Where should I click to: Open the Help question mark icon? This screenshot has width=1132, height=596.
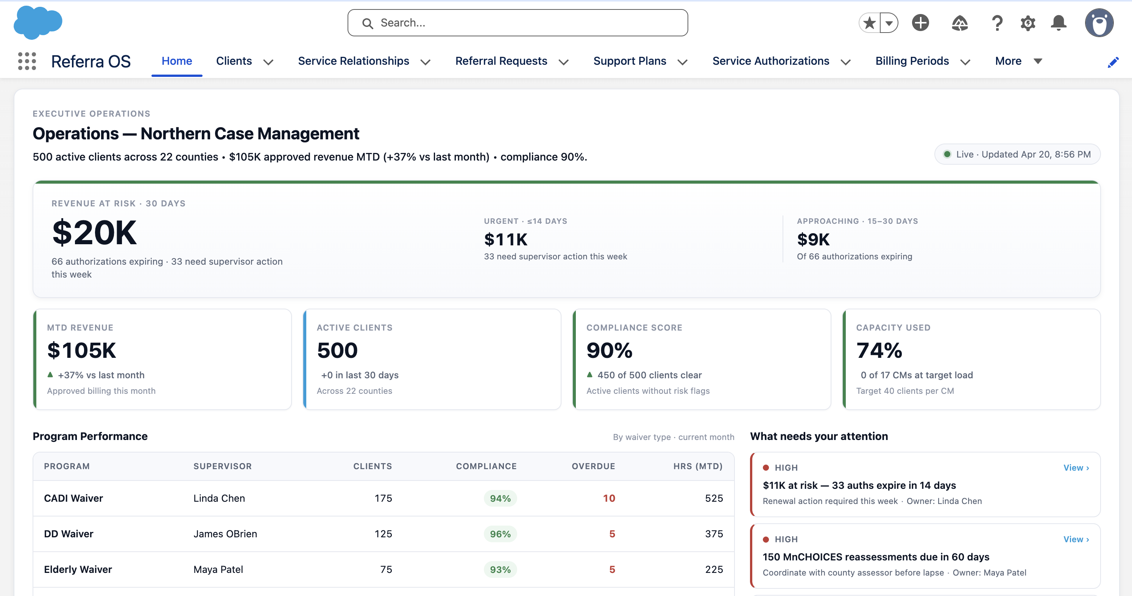click(x=997, y=23)
